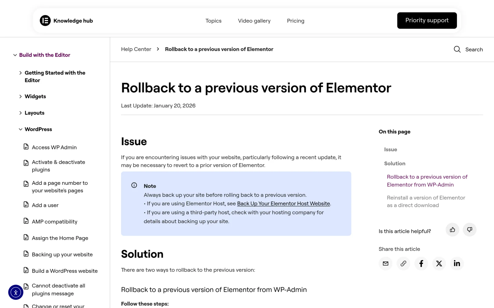Expand the Layouts section

(20, 113)
